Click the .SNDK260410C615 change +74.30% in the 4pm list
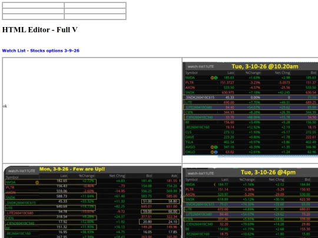 (x=247, y=205)
